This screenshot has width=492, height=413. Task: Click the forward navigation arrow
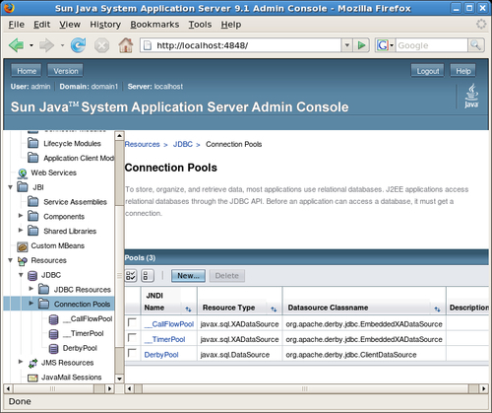[x=47, y=45]
